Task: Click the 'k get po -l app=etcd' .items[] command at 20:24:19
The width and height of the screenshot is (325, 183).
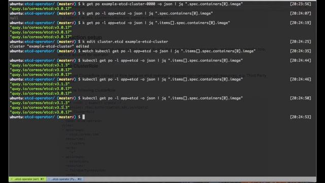Action: coord(156,23)
